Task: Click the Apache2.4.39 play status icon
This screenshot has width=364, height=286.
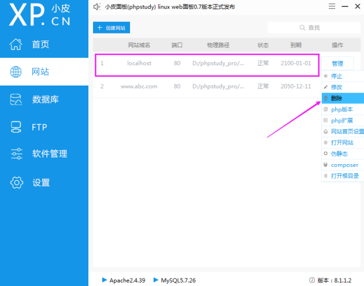Action: 104,280
